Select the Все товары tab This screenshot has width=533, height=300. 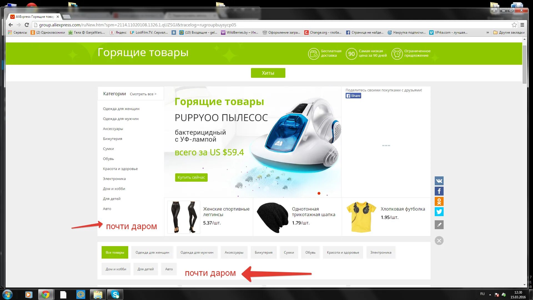click(115, 252)
